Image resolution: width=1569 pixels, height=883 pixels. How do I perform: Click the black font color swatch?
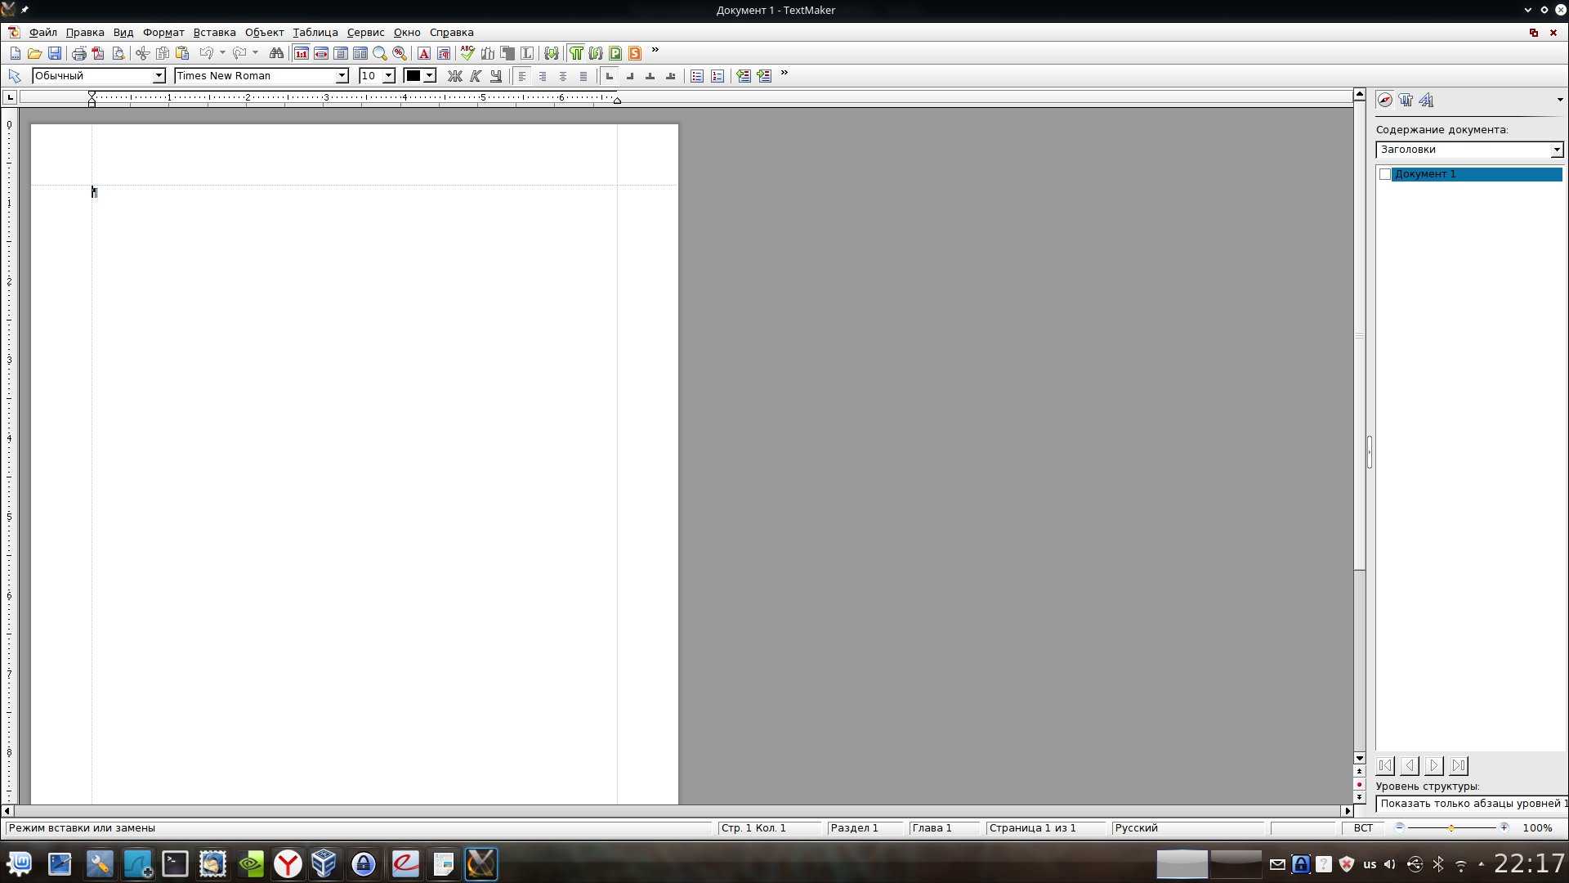click(413, 76)
